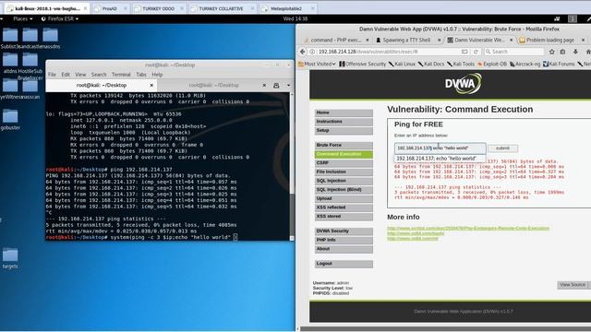
Task: Open the terminal Search menu
Action: [99, 75]
